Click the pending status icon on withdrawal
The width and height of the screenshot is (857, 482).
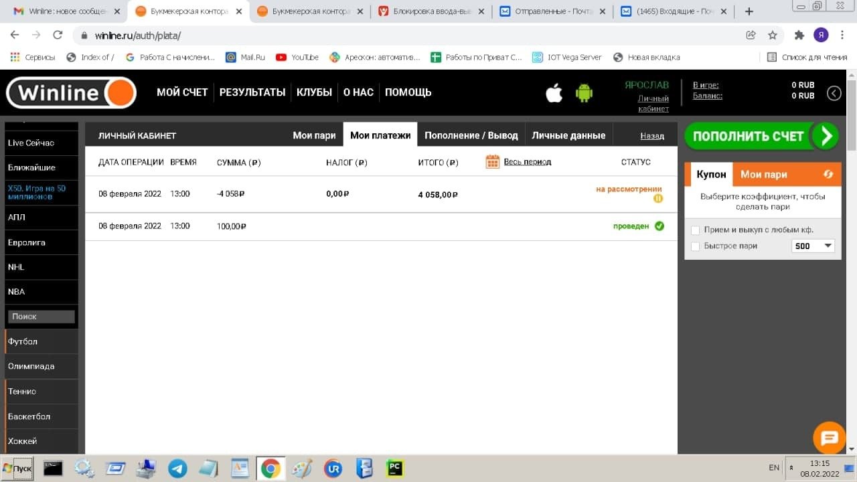pos(658,198)
